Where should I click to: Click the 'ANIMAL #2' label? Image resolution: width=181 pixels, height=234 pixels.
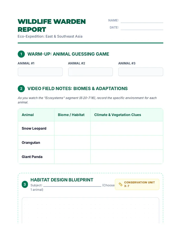pyautogui.click(x=76, y=63)
